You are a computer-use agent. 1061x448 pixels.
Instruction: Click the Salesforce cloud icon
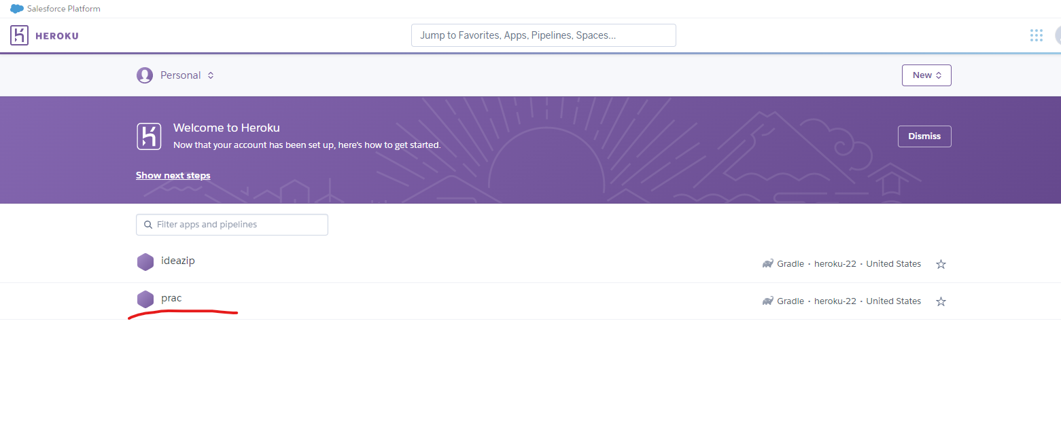pyautogui.click(x=17, y=9)
